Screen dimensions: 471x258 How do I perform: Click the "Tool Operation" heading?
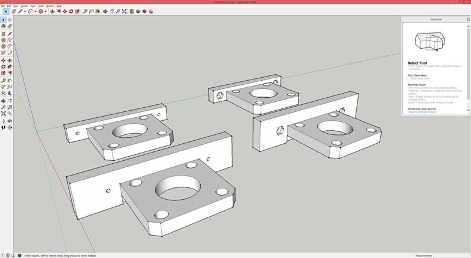(x=417, y=75)
